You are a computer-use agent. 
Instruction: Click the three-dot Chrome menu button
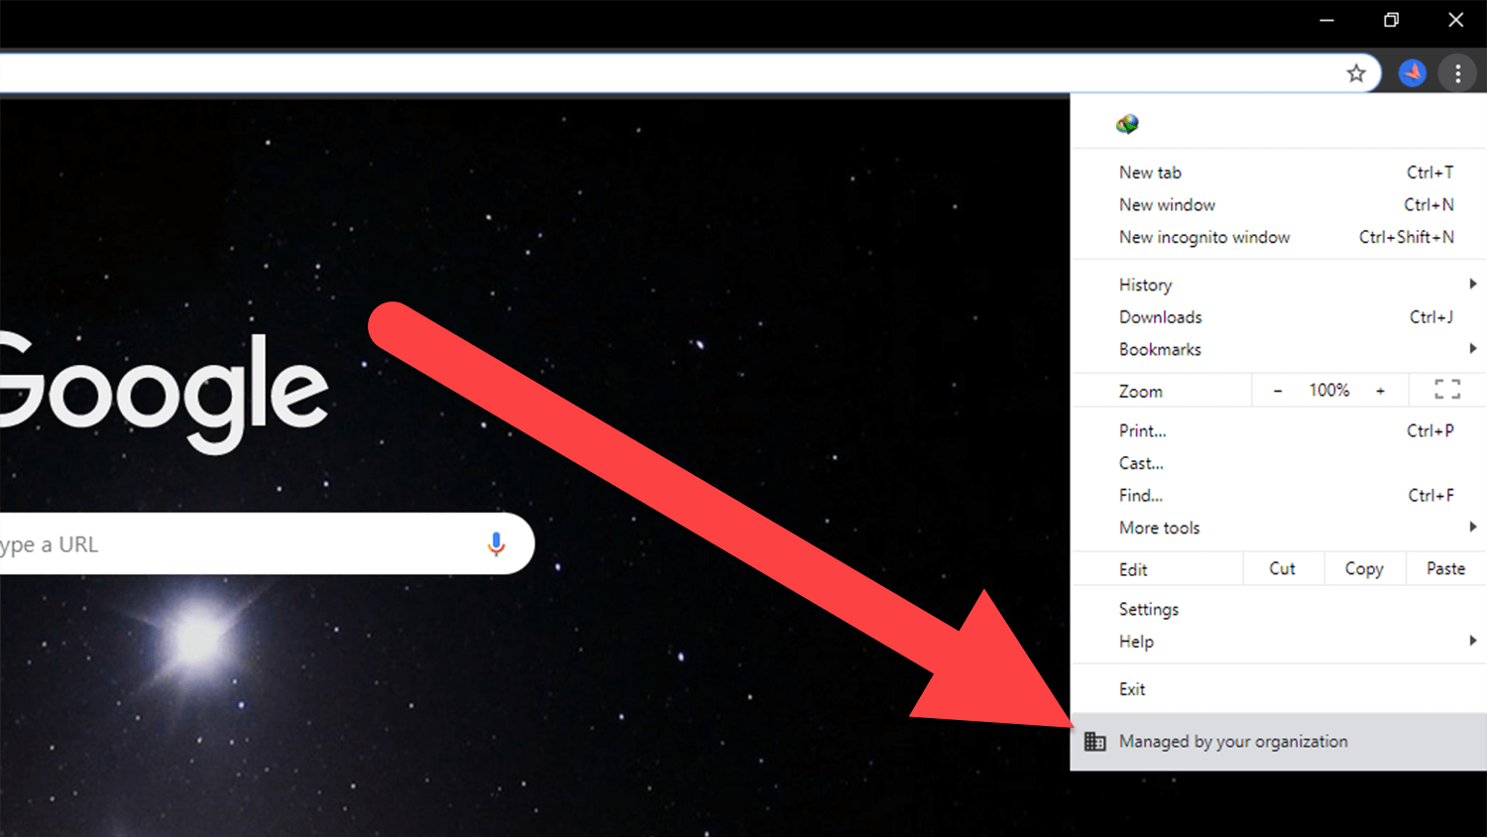pos(1457,72)
